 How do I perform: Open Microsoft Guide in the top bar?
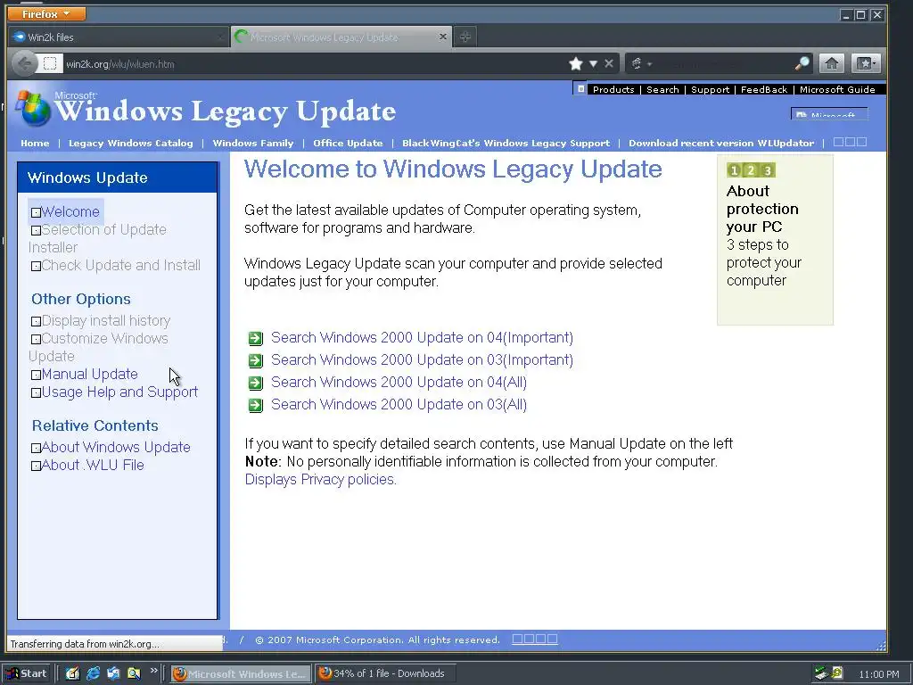[837, 90]
